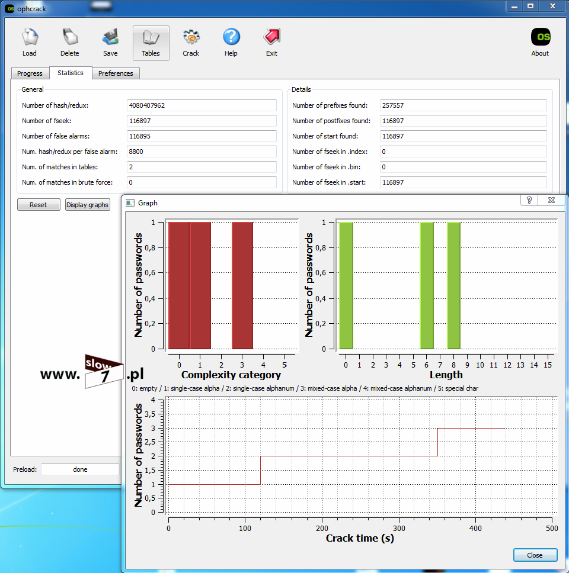Viewport: 569px width, 573px height.
Task: Close the ophcrack main window
Action: [x=553, y=6]
